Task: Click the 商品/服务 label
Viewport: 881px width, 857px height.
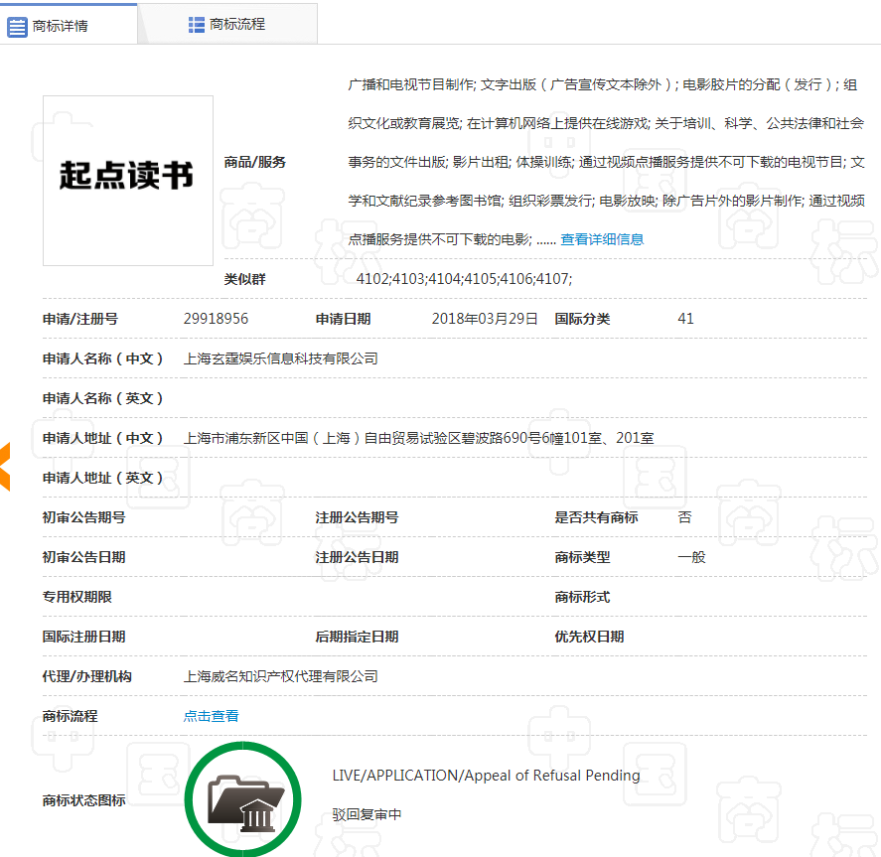Action: coord(254,162)
